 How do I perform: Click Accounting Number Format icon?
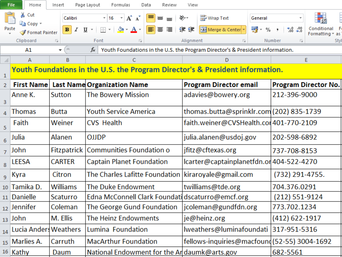coord(254,29)
